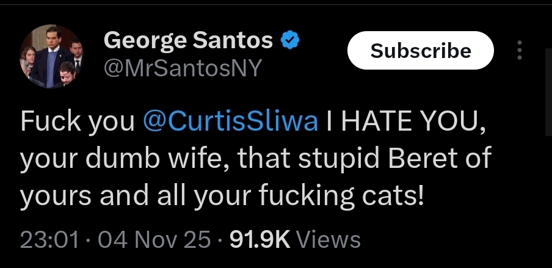Click the opening words "Fuck you"
552x268 pixels.
[x=77, y=122]
